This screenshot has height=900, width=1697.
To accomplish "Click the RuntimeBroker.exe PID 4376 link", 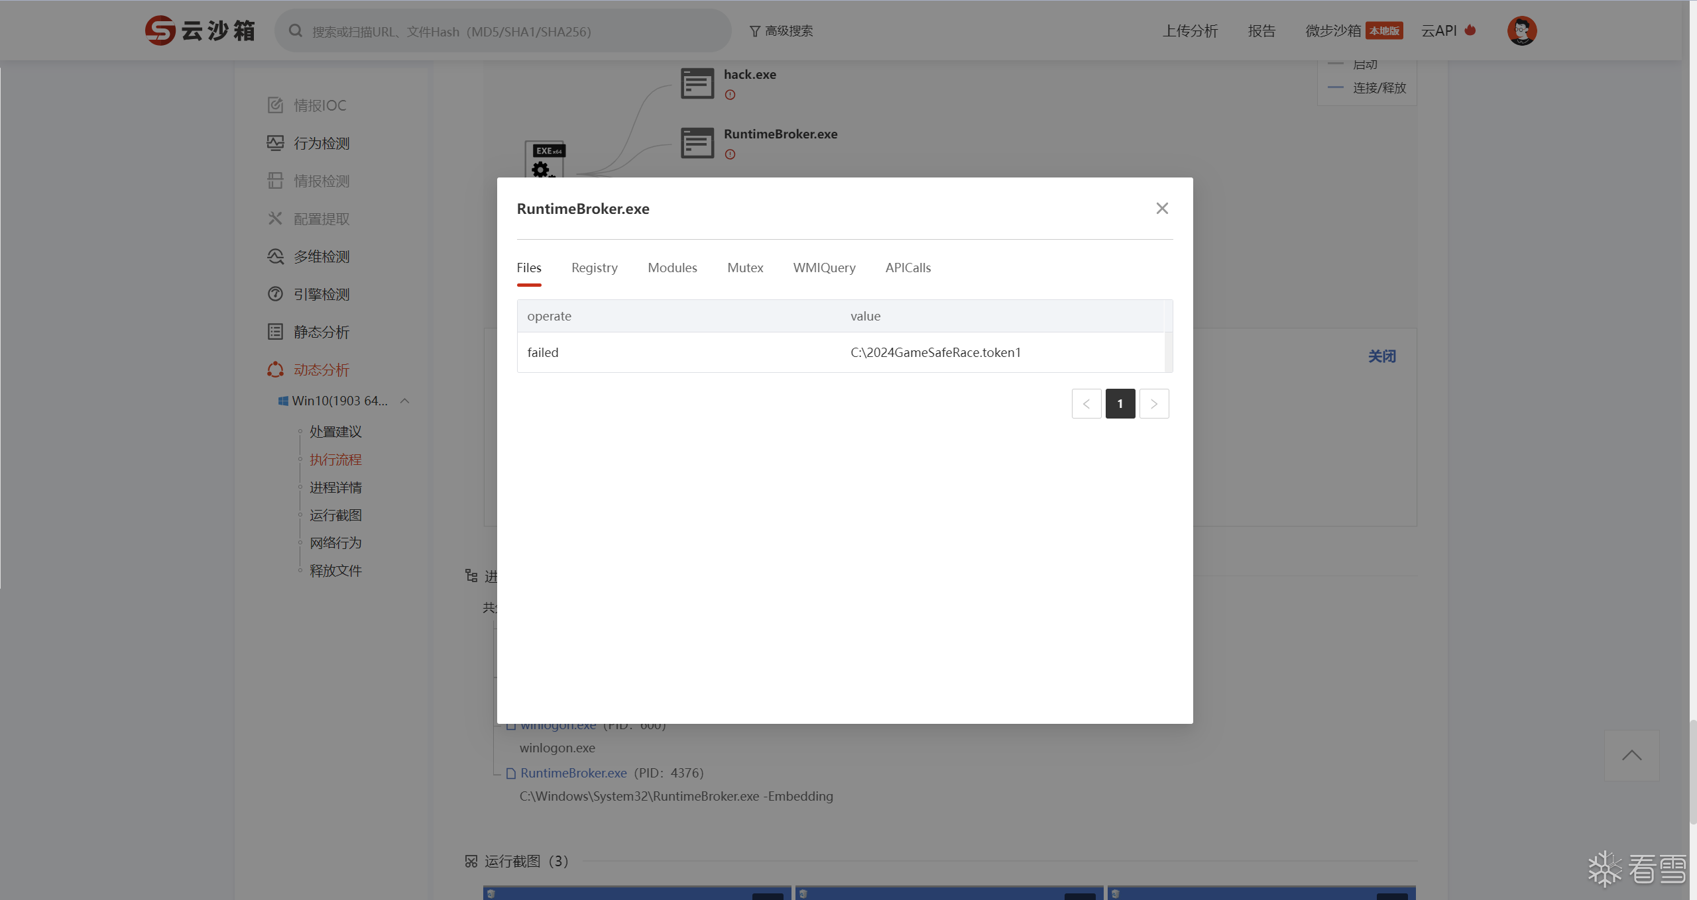I will (573, 773).
